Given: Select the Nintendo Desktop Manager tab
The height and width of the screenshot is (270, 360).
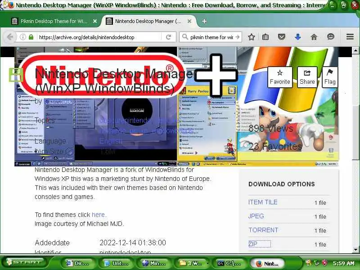Looking at the screenshot, I should click(x=148, y=21).
